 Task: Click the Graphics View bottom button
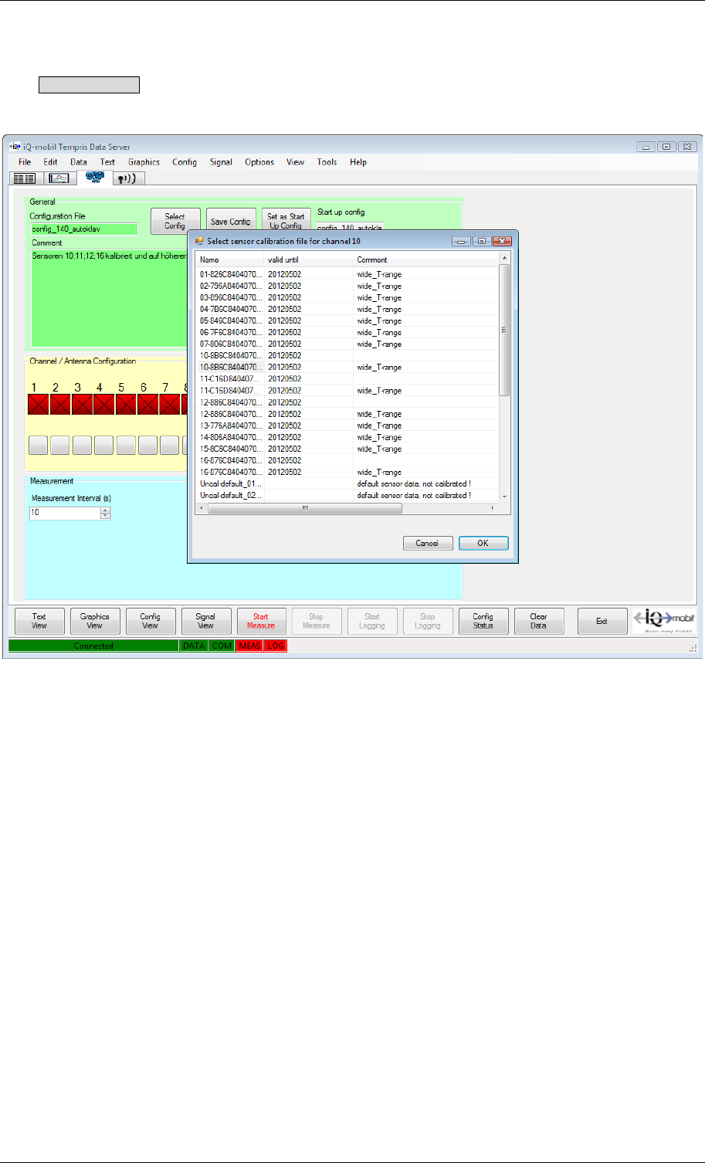tap(95, 621)
